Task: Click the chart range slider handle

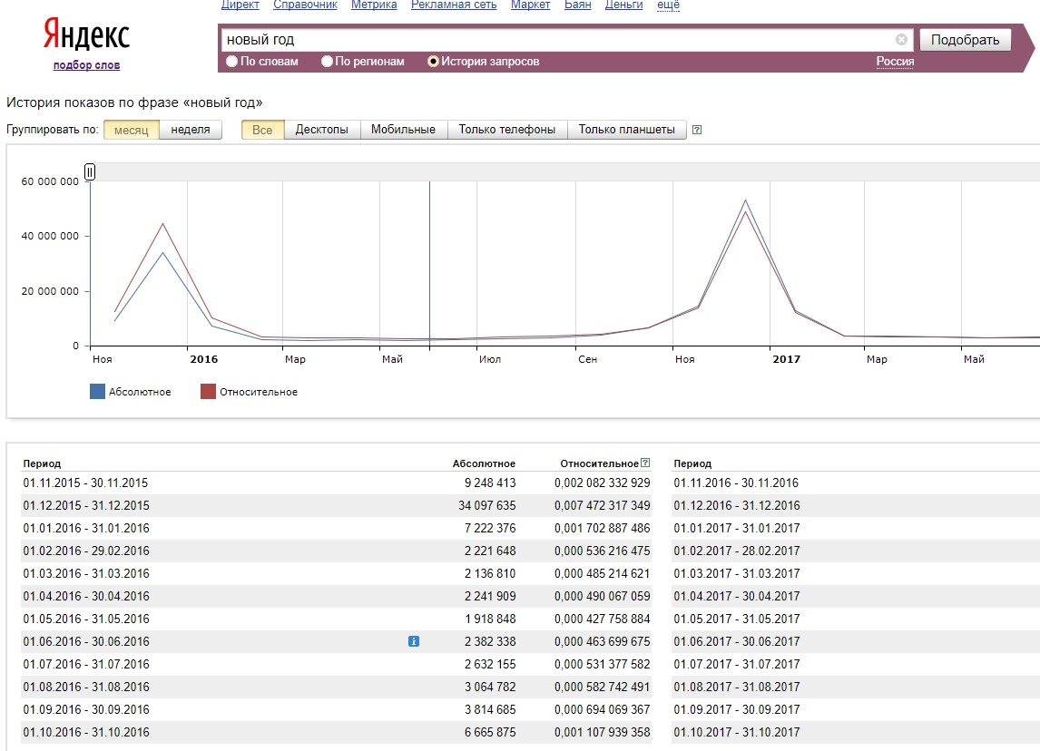Action: click(90, 172)
